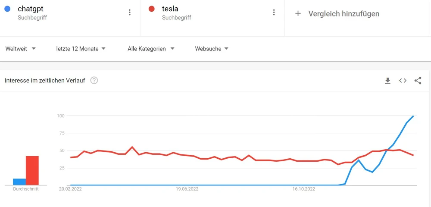The height and width of the screenshot is (207, 431).
Task: Expand the Weltweit region dropdown
Action: click(20, 49)
